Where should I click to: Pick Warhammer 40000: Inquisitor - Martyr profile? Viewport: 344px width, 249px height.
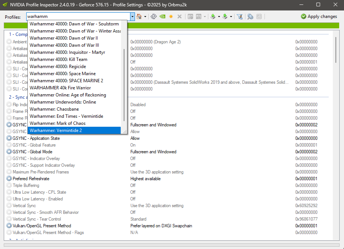(x=74, y=52)
